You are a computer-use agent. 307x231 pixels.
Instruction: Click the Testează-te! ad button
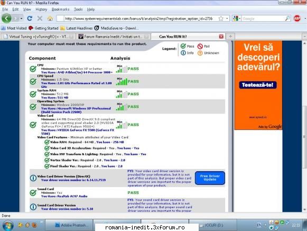pyautogui.click(x=258, y=85)
